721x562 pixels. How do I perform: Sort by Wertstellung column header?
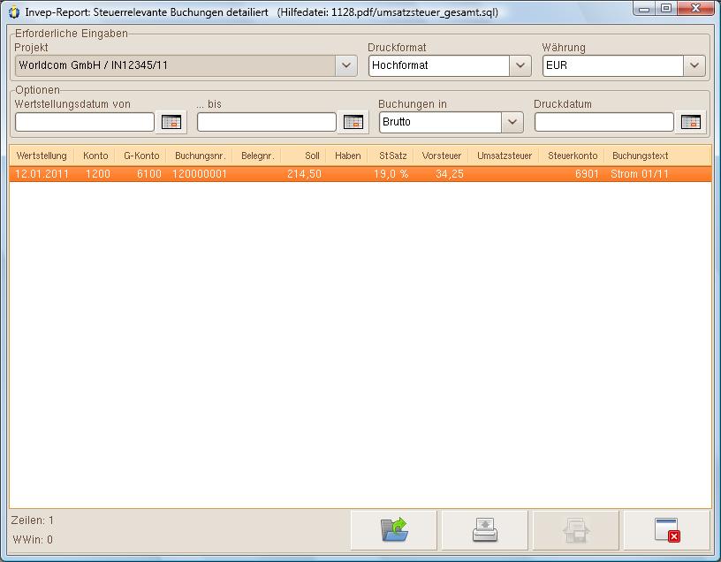tap(42, 156)
